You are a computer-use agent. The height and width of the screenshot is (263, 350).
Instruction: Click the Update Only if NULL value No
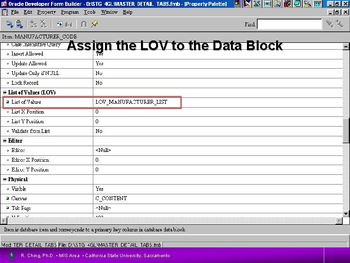click(x=99, y=73)
